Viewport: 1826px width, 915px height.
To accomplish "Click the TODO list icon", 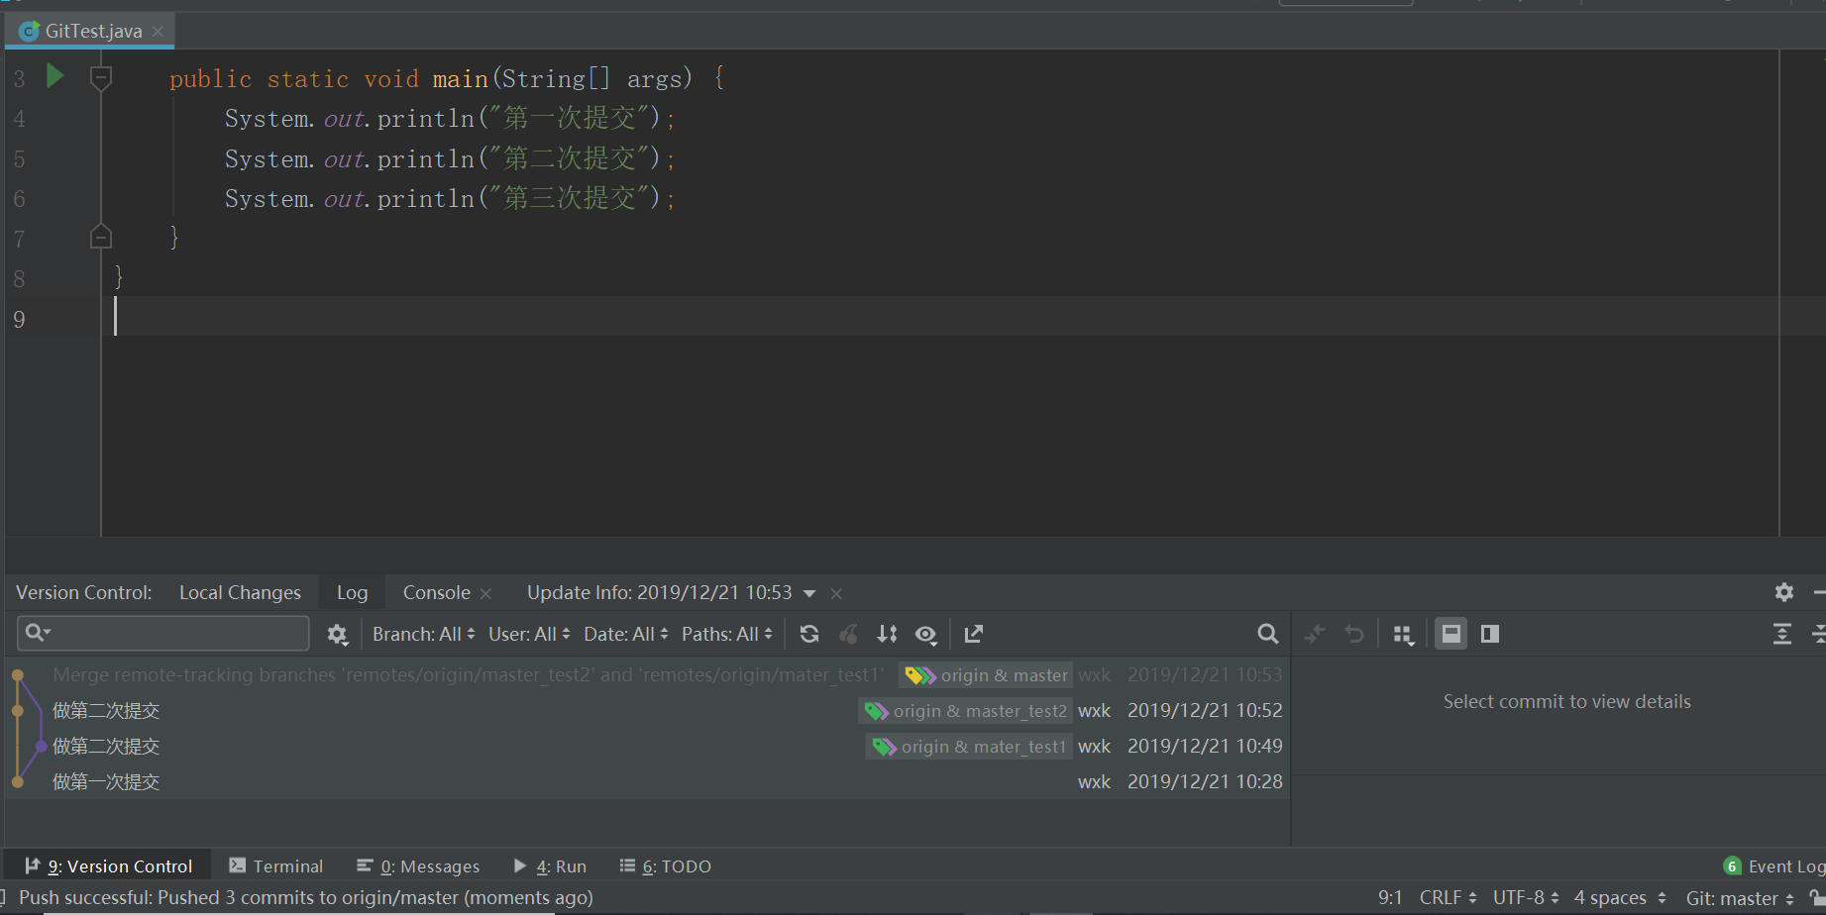I will [627, 865].
